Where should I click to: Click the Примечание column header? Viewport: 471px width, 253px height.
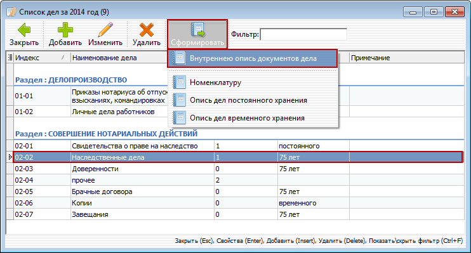407,58
